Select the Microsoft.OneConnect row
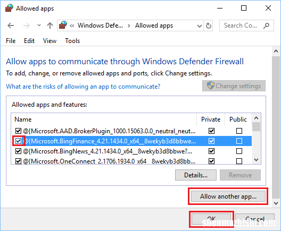 point(131,161)
